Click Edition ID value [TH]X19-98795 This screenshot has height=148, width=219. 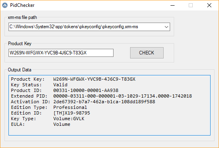coord(72,113)
